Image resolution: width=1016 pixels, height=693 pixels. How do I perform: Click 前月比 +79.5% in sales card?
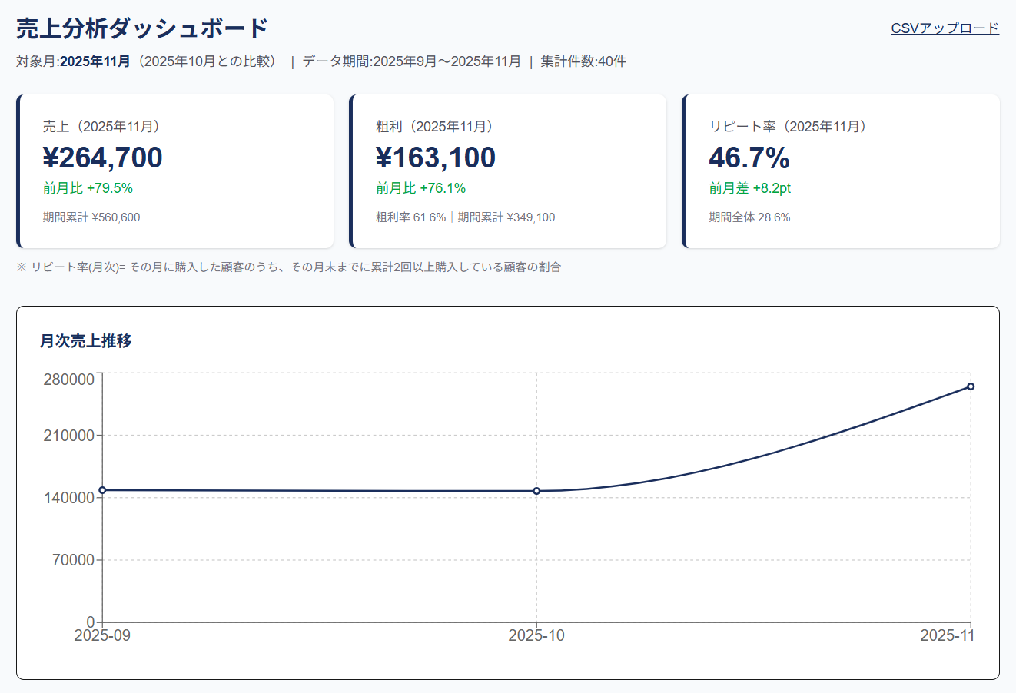pos(88,188)
